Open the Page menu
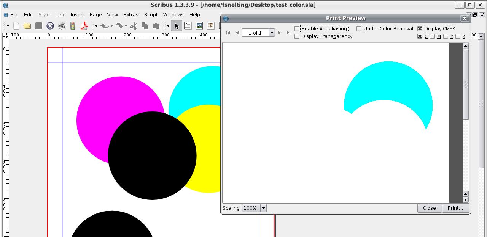The width and height of the screenshot is (487, 237). [95, 15]
